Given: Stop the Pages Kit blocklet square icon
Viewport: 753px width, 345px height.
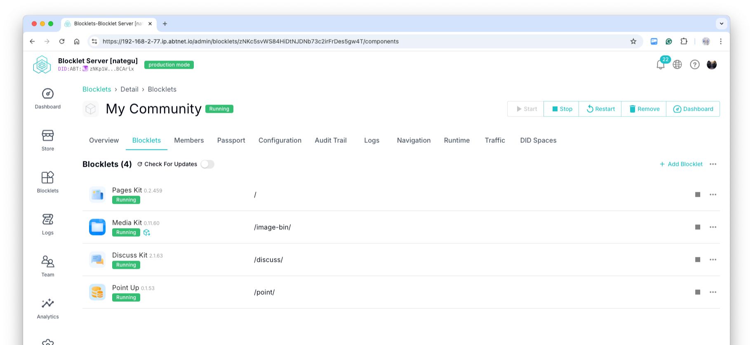Looking at the screenshot, I should tap(697, 195).
